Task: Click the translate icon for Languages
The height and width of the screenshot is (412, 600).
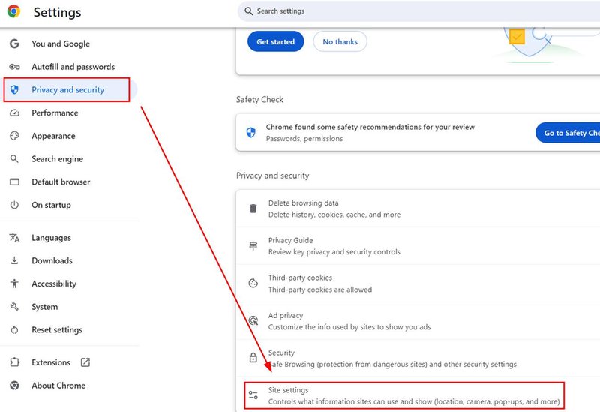Action: click(x=14, y=238)
